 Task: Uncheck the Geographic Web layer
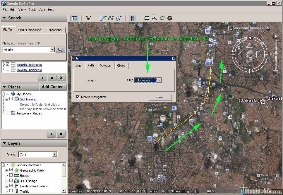[11, 170]
